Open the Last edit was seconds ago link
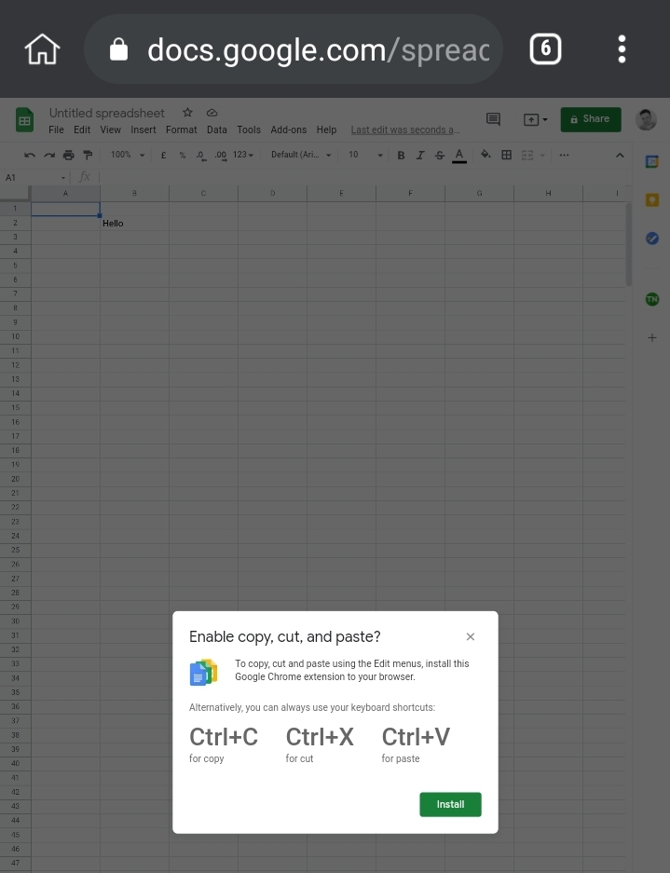Image resolution: width=670 pixels, height=873 pixels. [x=405, y=130]
